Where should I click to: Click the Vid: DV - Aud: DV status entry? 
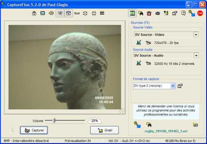129,141
